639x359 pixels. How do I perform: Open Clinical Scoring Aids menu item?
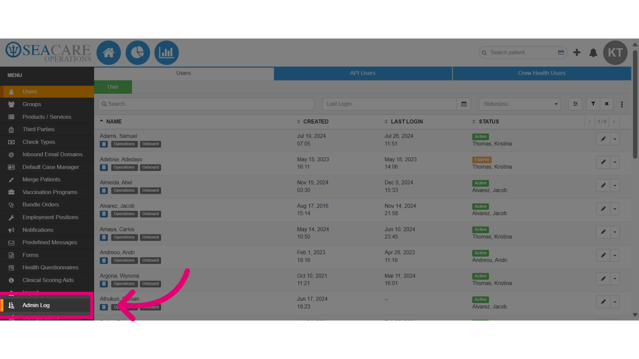click(47, 280)
